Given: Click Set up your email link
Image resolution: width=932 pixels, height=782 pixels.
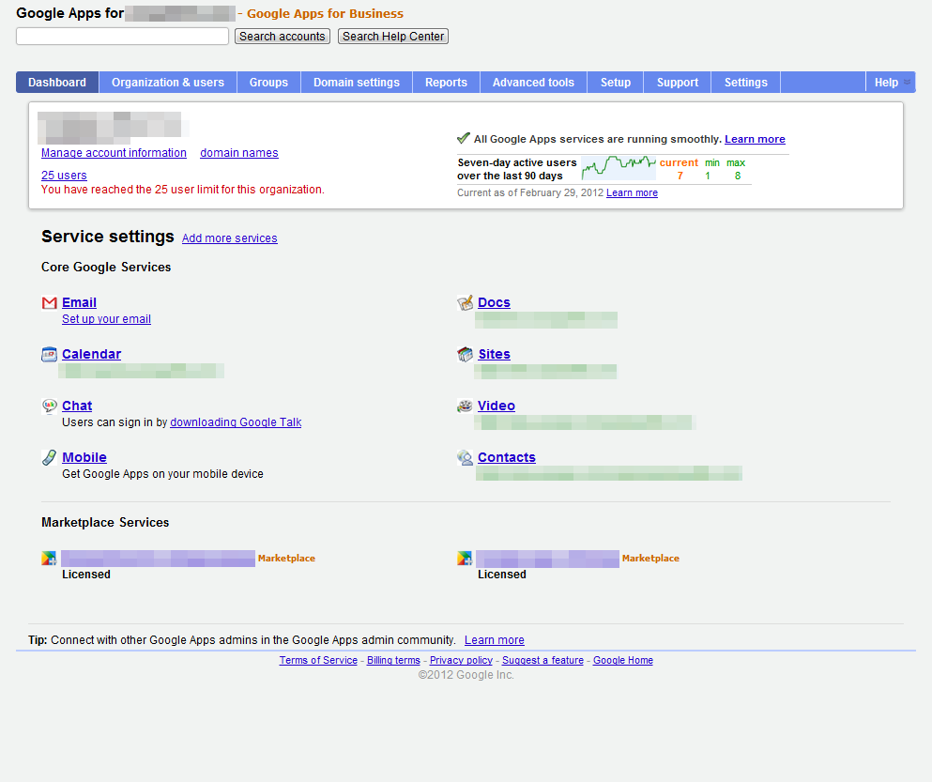Looking at the screenshot, I should (x=106, y=319).
